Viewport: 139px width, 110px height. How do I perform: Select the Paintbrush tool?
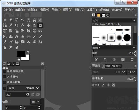pos(40,36)
